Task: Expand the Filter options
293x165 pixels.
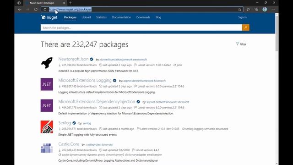Action: coord(241,44)
